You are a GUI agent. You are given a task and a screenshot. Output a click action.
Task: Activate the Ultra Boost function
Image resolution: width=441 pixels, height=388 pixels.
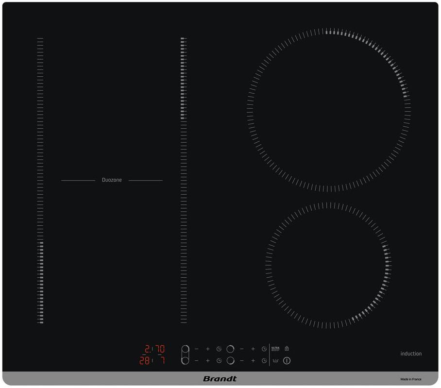pos(275,349)
